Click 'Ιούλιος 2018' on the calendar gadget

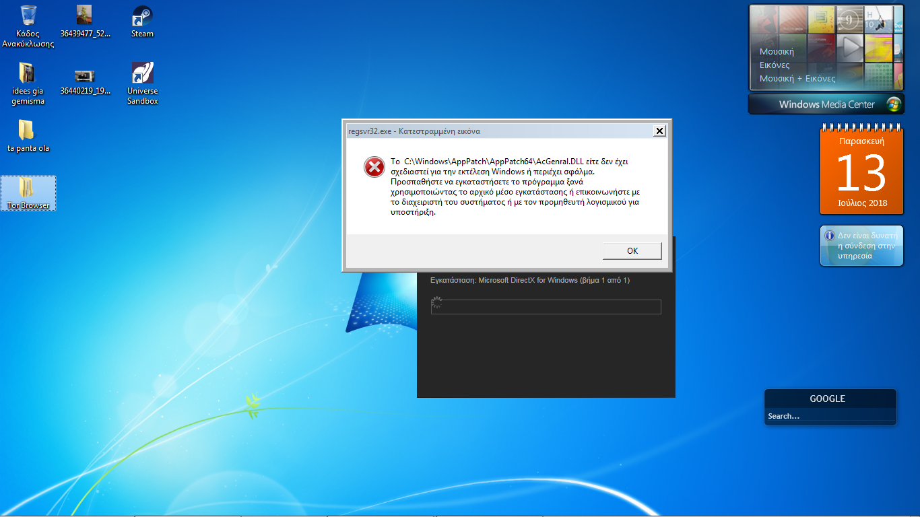(862, 203)
